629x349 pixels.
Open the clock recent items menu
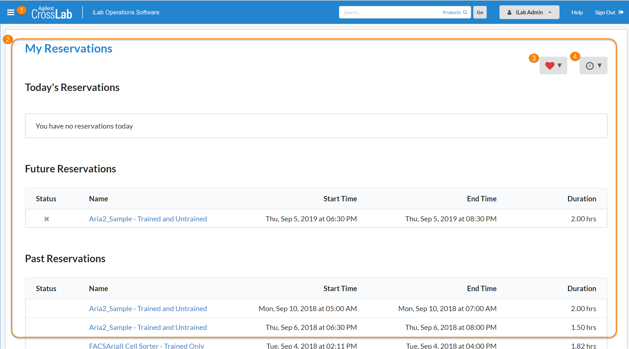coord(590,66)
